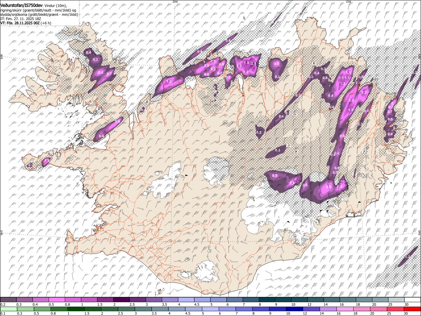Select bright red legend swatch at 30
The height and width of the screenshot is (316, 421).
point(412,309)
